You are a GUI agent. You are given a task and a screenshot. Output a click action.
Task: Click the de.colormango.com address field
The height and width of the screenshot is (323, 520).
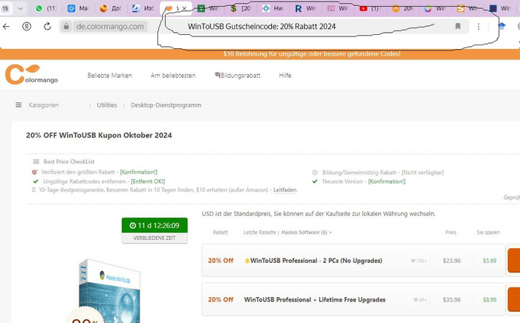click(110, 27)
